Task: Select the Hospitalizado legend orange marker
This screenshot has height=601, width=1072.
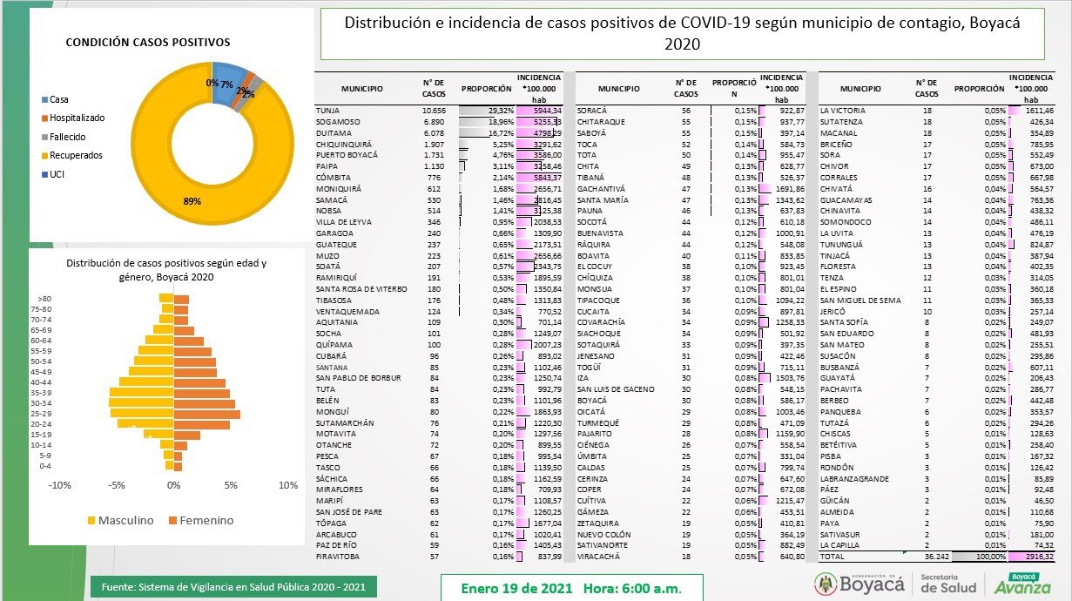Action: point(44,118)
